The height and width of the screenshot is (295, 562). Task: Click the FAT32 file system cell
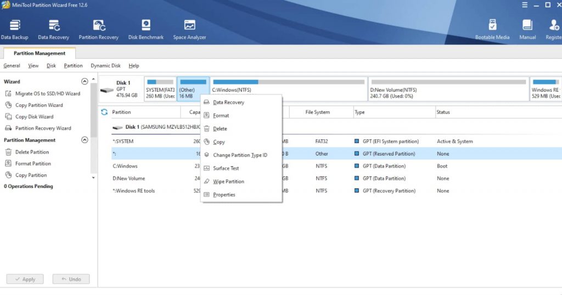[322, 141]
